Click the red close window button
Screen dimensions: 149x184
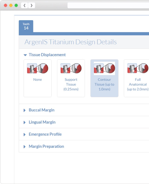[6, 5]
